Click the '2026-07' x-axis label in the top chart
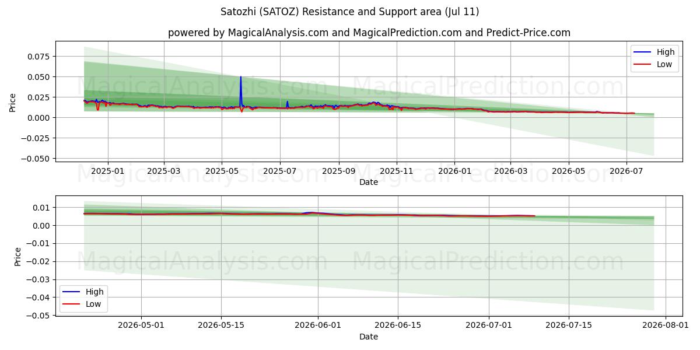The image size is (700, 350). (x=626, y=171)
